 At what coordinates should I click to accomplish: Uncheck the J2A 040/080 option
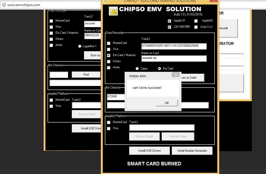pyautogui.click(x=170, y=27)
